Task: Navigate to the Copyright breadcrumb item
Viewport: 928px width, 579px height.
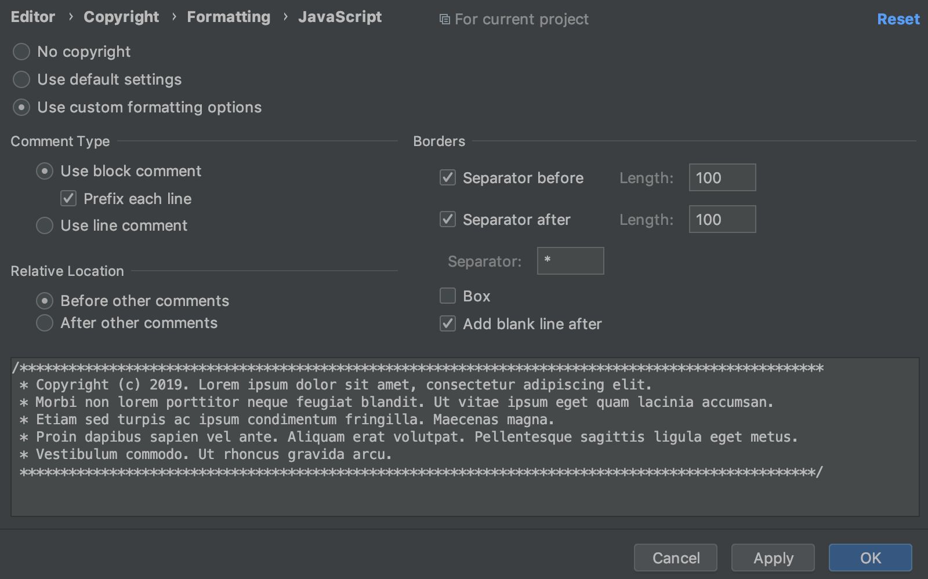Action: (x=121, y=17)
